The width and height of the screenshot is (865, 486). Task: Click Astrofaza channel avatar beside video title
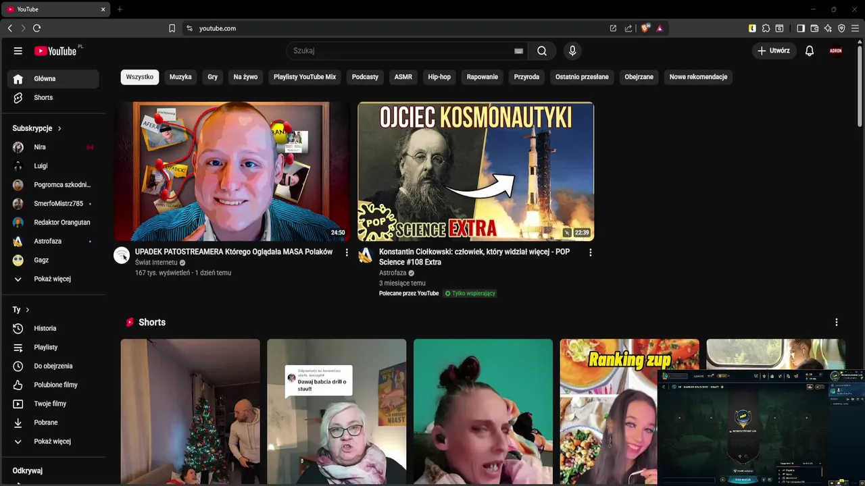pyautogui.click(x=366, y=255)
